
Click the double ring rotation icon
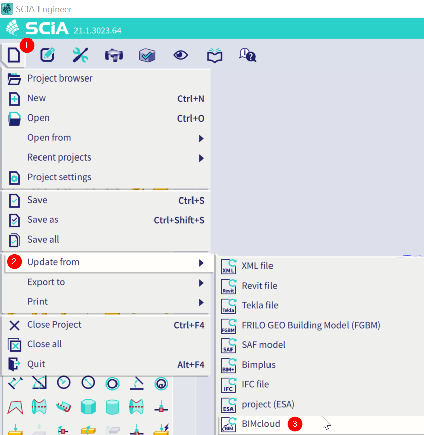click(x=112, y=384)
